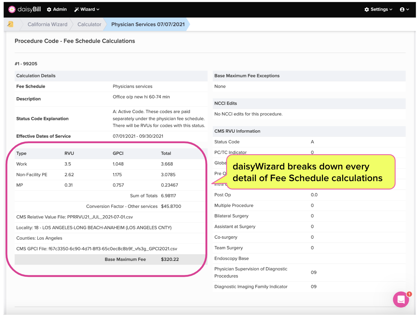Viewport: 420px width, 318px height.
Task: Click the Work GPCI value 1.048
Action: (118, 164)
